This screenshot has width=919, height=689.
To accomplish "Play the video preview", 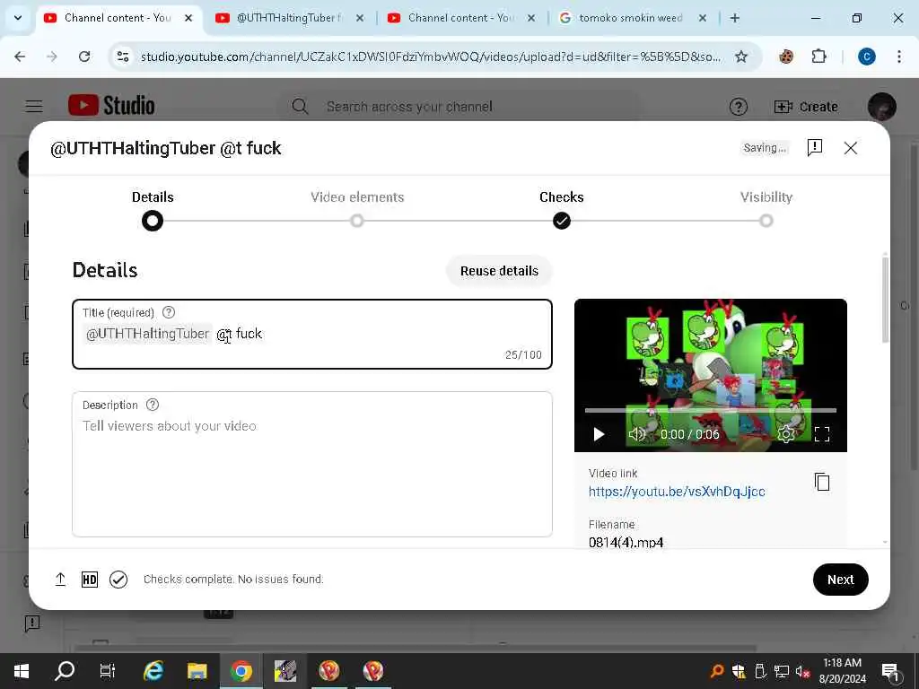I will pyautogui.click(x=599, y=434).
